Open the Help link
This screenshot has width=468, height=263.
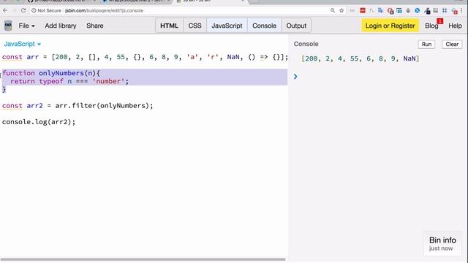coord(455,26)
